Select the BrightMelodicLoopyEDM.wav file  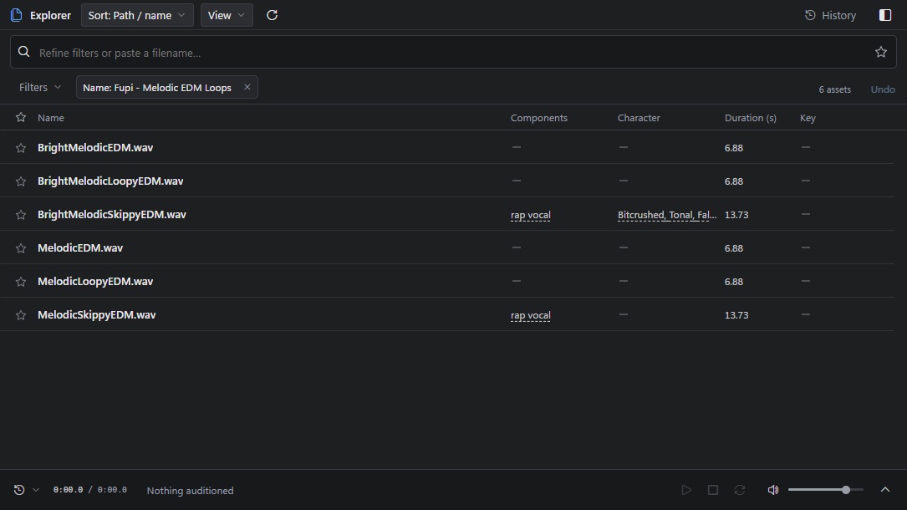click(x=110, y=181)
